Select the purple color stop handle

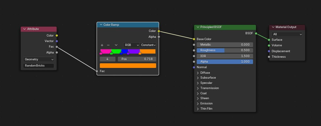click(x=128, y=53)
